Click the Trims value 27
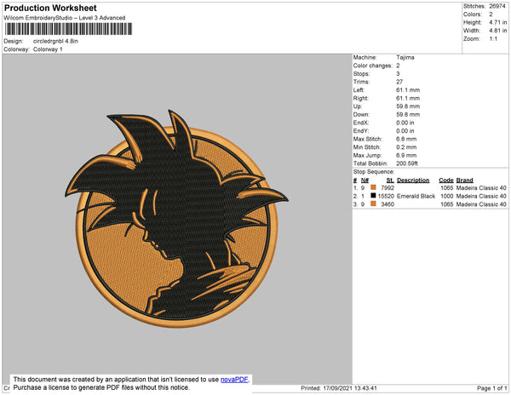511x395 pixels. point(399,82)
